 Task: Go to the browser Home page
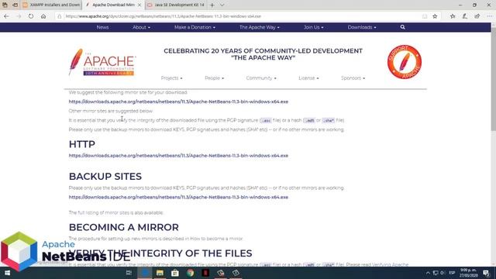click(x=43, y=16)
